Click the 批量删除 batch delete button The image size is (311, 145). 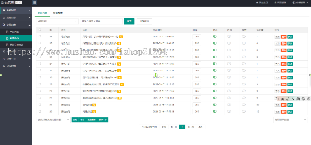[92, 120]
